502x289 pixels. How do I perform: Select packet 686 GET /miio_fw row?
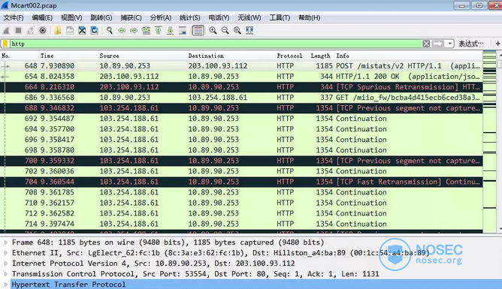point(241,98)
